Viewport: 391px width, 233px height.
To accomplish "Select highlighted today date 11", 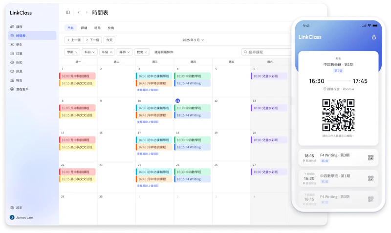I will [x=177, y=101].
